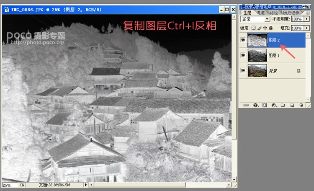Screen dimensions: 314x191
Task: Click the 填充 100% field
Action: tap(298, 28)
